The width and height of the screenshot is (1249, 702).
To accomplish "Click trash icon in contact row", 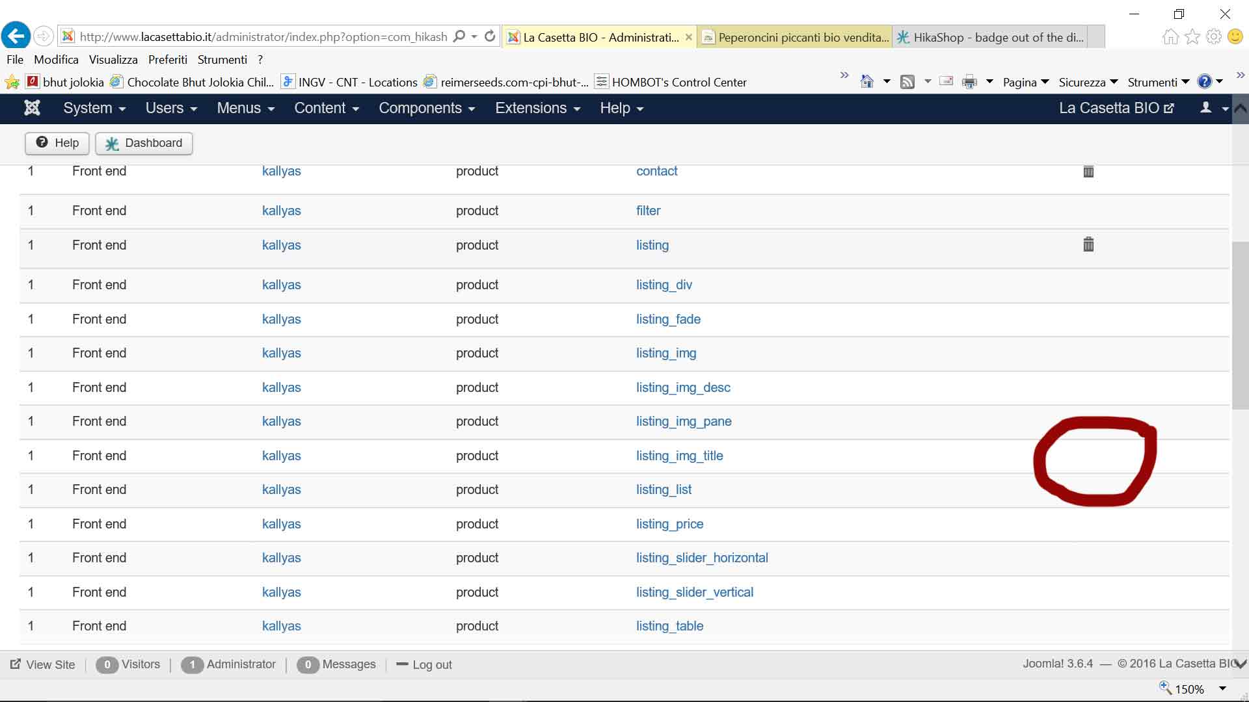I will (x=1088, y=172).
